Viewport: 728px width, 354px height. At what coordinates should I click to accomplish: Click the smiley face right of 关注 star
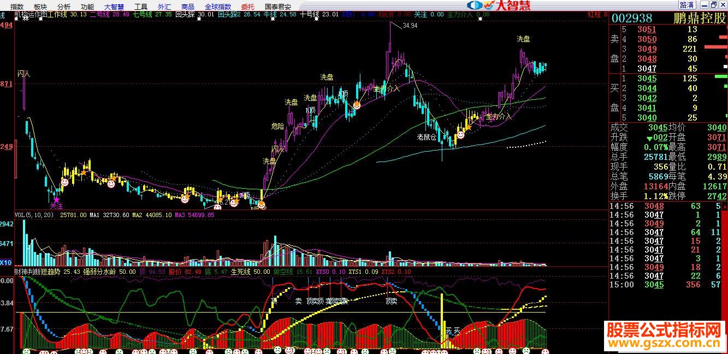(64, 183)
